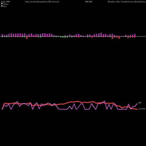
Task: Click the Daily PVM title text
Action: click(5, 2)
